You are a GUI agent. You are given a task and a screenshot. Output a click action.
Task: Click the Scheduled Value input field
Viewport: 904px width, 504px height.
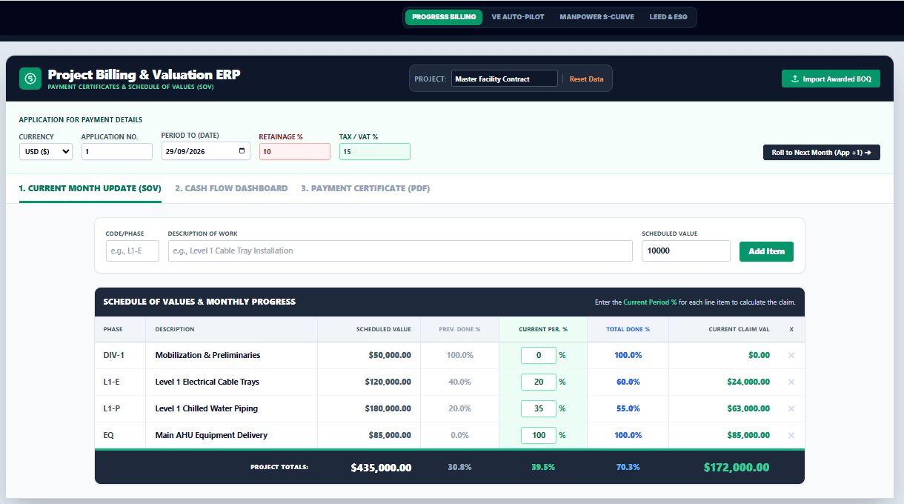(x=686, y=251)
